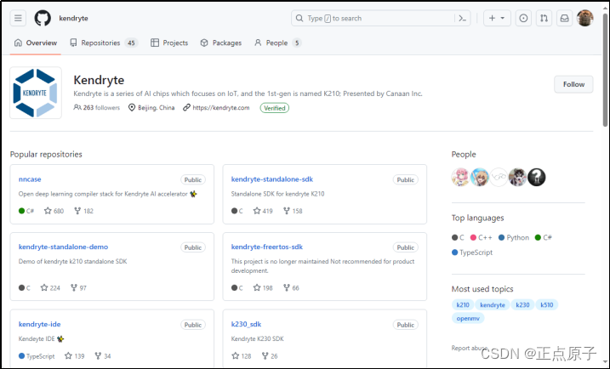Click the GitHub Octocat logo
This screenshot has width=610, height=369.
coord(43,18)
